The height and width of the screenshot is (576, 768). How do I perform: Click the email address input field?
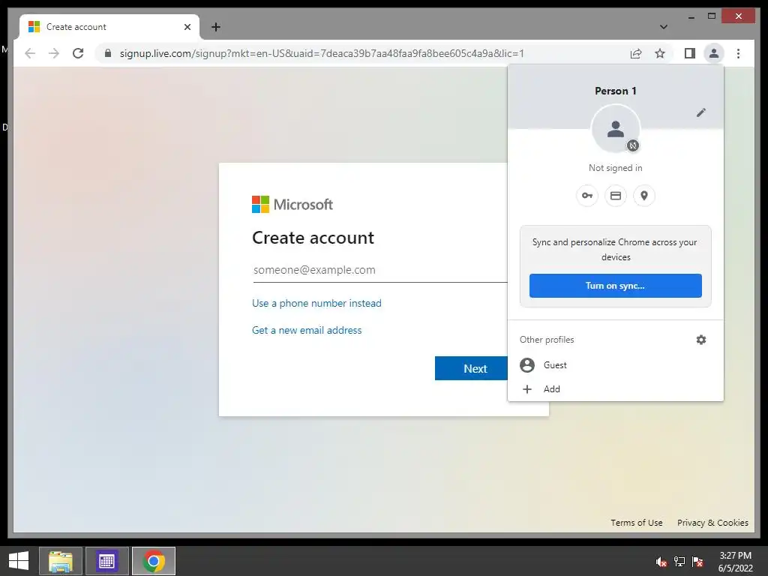pos(380,270)
